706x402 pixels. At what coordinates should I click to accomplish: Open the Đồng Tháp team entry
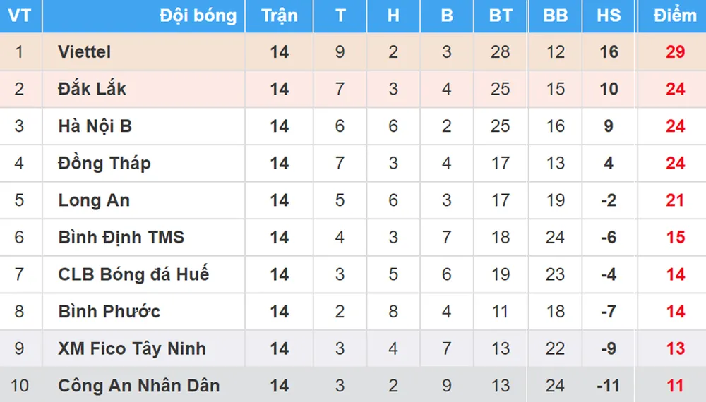[104, 164]
